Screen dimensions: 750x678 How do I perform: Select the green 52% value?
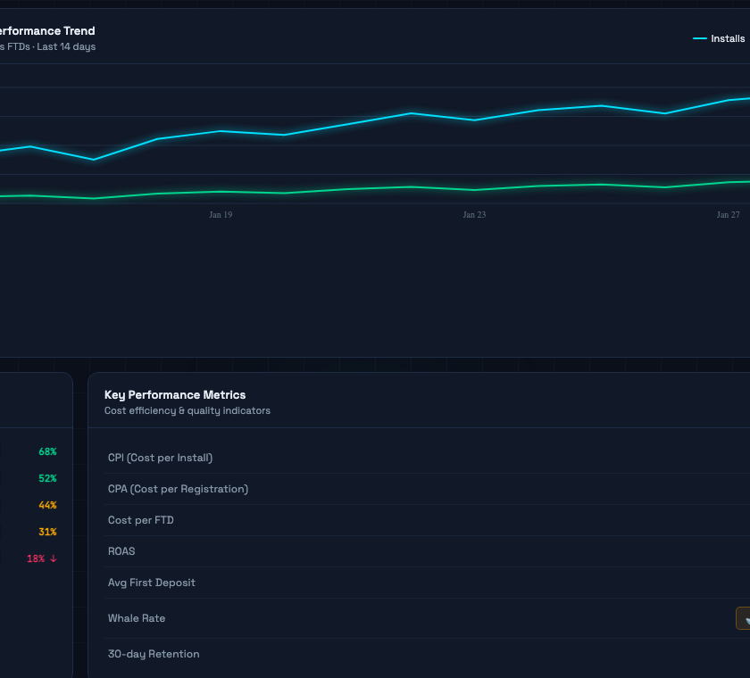[x=46, y=478]
